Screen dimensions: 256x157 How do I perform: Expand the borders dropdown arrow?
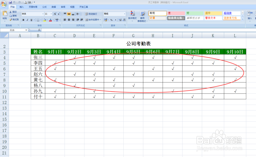click(41, 20)
